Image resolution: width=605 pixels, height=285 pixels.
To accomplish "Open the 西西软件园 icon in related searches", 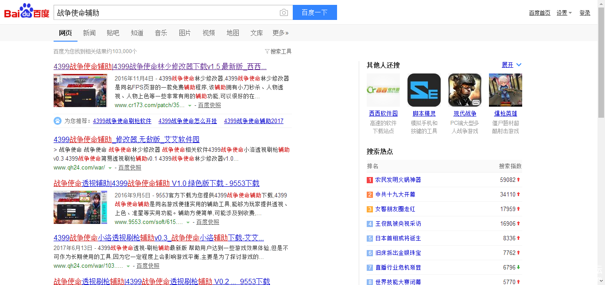I will click(383, 90).
